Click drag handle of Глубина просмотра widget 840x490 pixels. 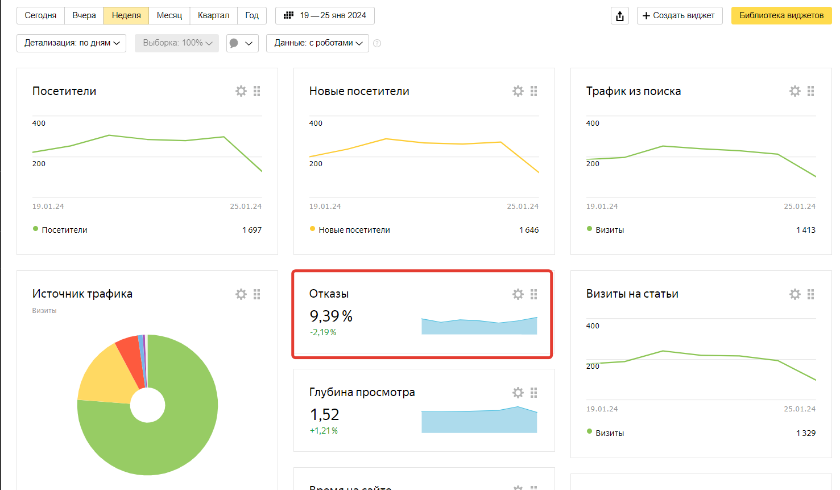[x=534, y=393]
